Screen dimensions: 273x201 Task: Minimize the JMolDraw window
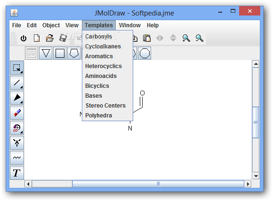[x=220, y=12]
